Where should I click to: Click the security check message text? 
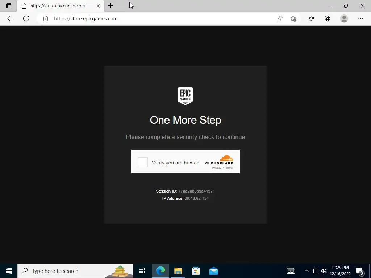185,137
